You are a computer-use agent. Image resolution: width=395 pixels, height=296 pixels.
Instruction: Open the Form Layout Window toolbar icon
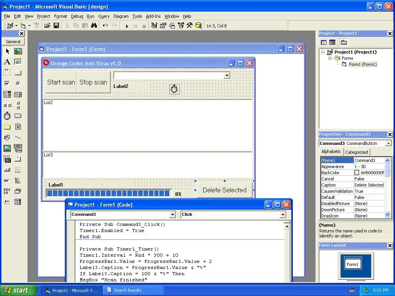coord(172,26)
